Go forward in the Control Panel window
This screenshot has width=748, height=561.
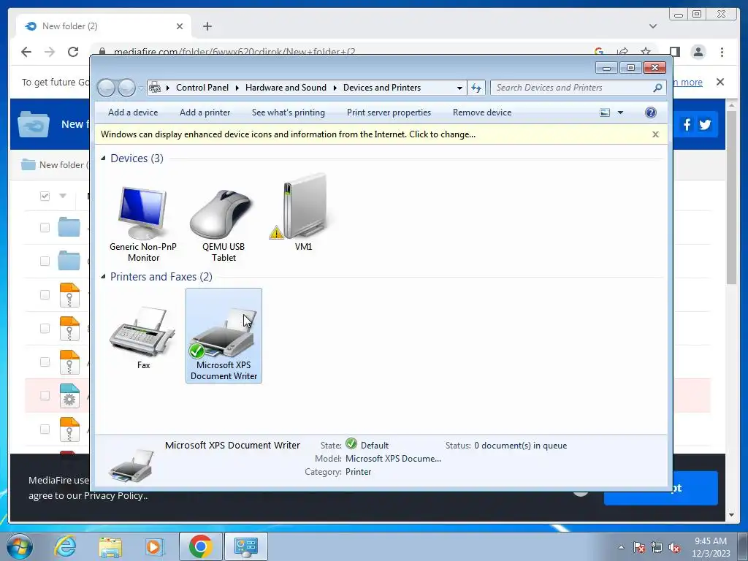coord(126,88)
